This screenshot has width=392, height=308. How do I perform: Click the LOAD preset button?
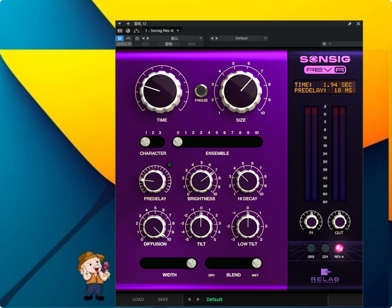138,300
